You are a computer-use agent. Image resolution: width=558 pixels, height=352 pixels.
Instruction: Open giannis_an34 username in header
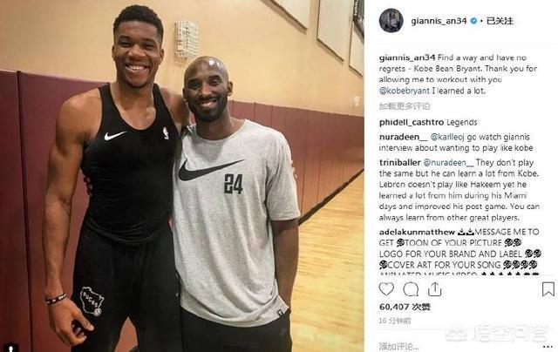439,21
